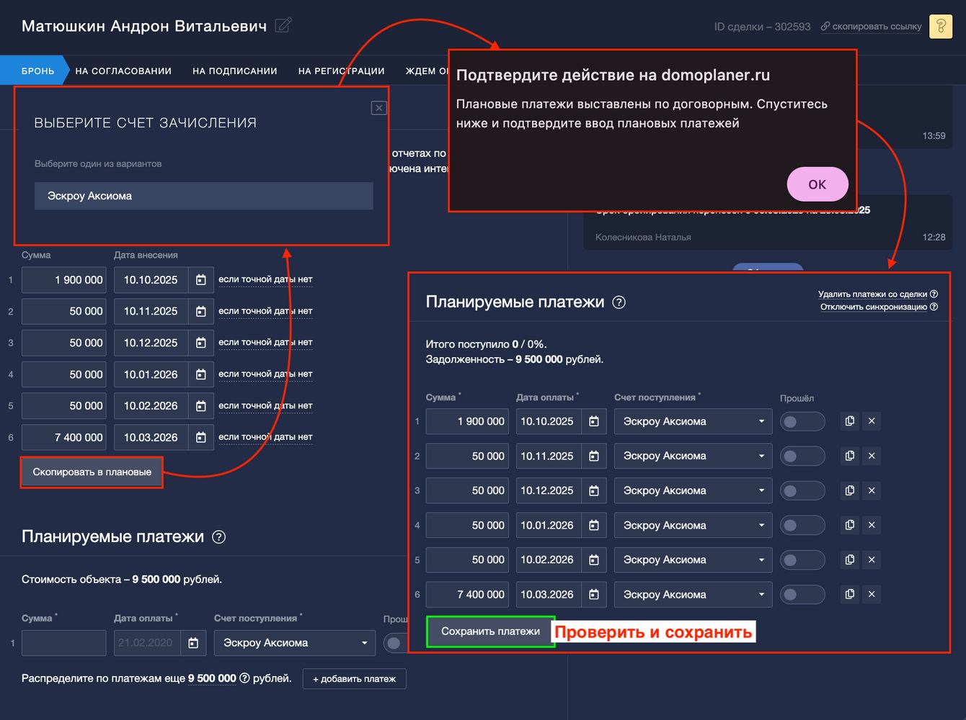Click the 'Скопировать в плановые' button
Viewport: 966px width, 720px height.
point(92,472)
